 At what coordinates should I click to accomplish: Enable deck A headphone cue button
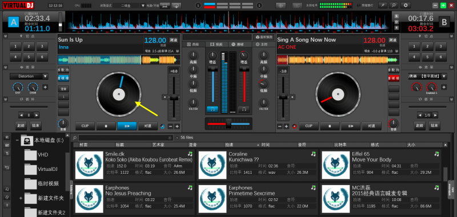(x=213, y=109)
